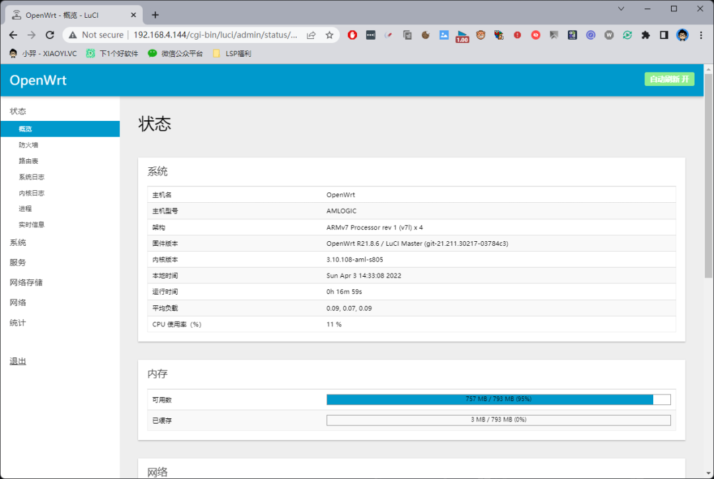Screen dimensions: 714x479
Task: Expand the 服务 sidebar section
Action: point(18,262)
